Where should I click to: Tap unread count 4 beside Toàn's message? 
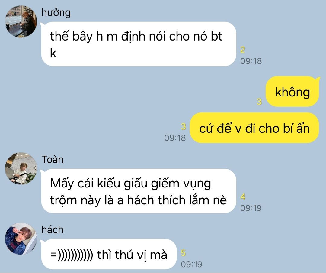243,197
